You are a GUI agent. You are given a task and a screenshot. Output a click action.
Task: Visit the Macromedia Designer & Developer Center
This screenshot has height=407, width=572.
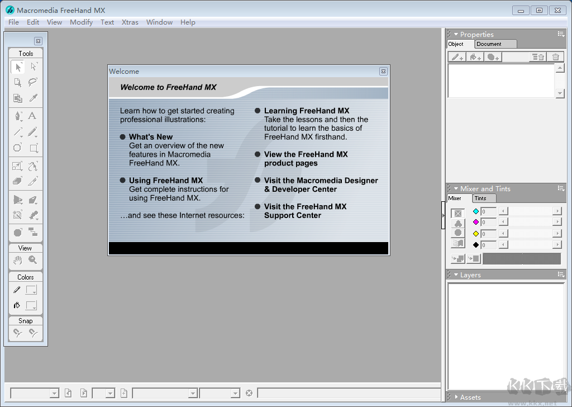[x=321, y=184]
